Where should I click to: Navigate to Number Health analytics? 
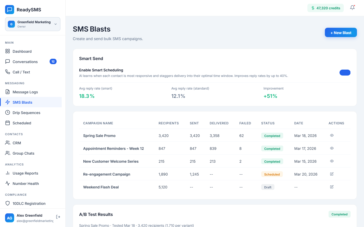[26, 184]
